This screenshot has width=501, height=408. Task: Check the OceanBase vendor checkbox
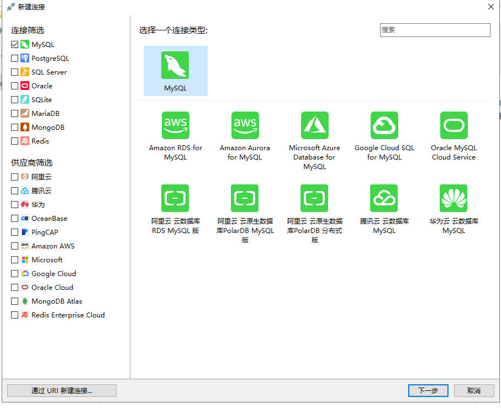click(15, 219)
